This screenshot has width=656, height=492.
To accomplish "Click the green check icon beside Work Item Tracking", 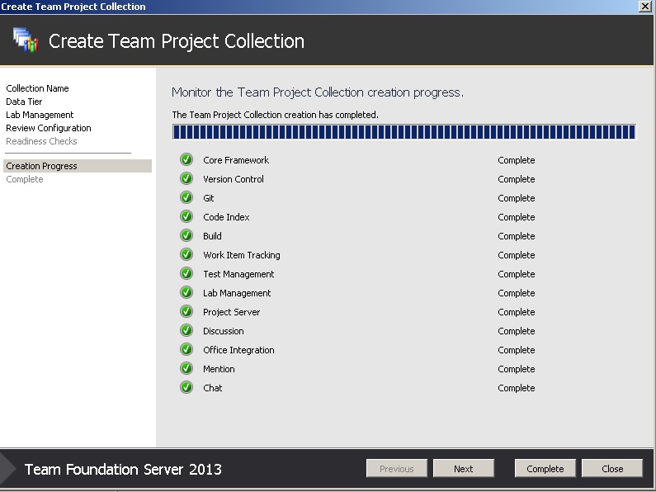I will [x=186, y=254].
